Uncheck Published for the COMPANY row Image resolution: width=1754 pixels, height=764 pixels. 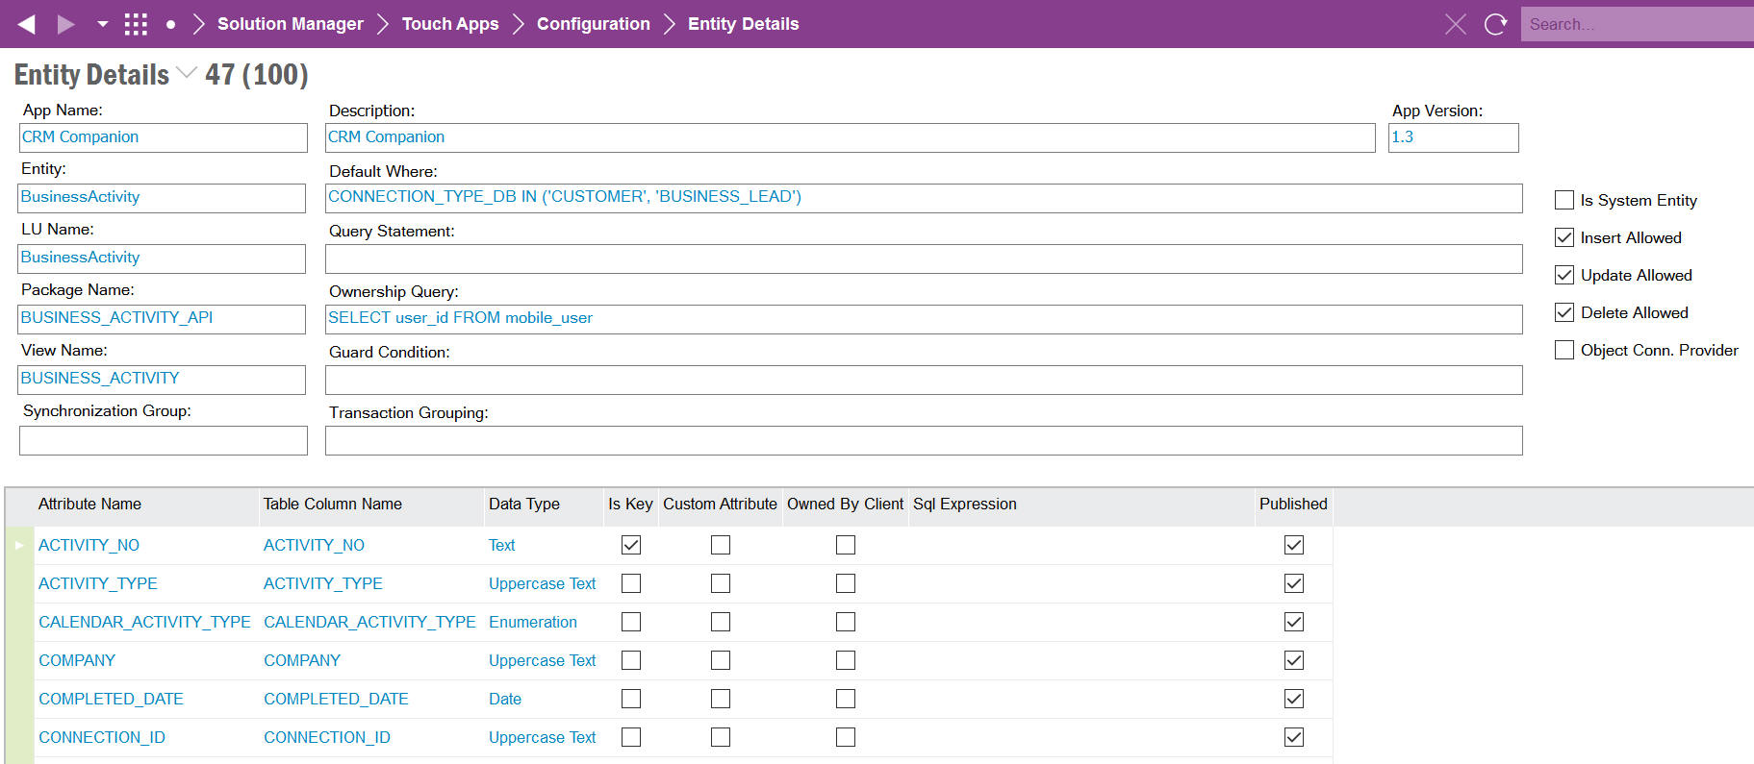pyautogui.click(x=1294, y=660)
